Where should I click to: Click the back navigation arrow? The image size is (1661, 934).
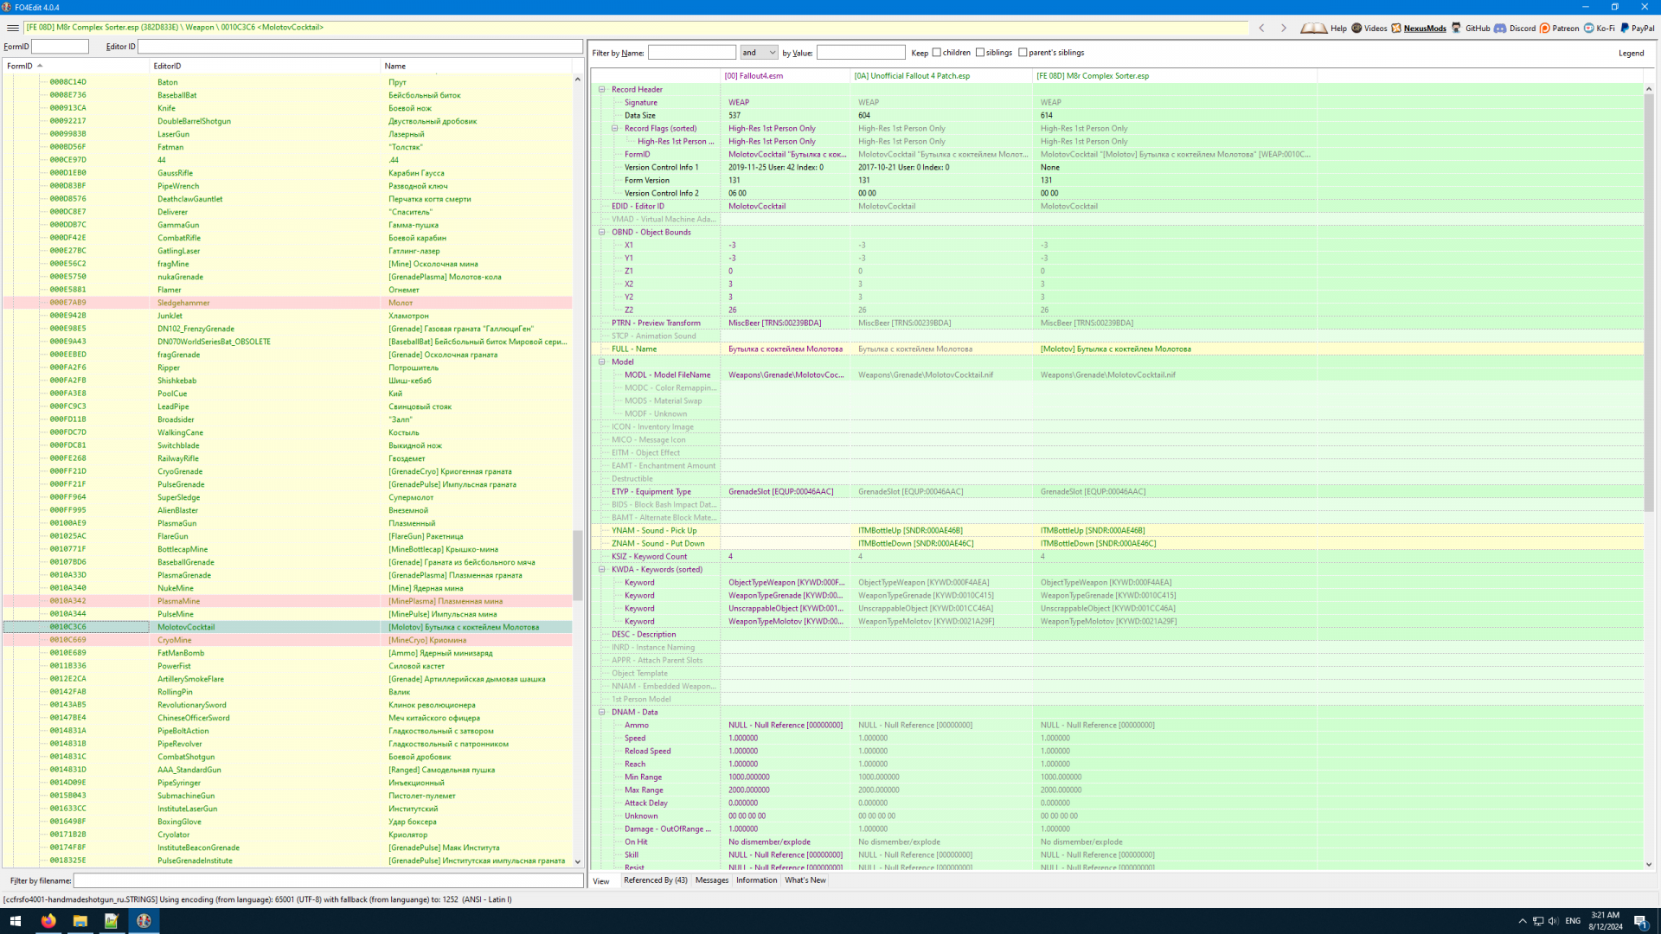[1262, 28]
